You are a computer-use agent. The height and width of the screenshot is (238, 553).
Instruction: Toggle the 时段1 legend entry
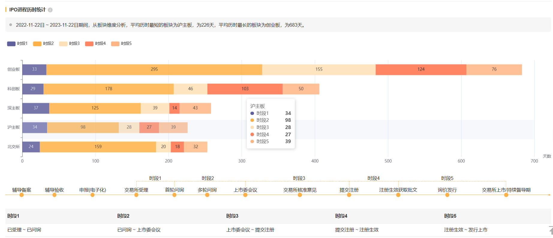coord(17,44)
